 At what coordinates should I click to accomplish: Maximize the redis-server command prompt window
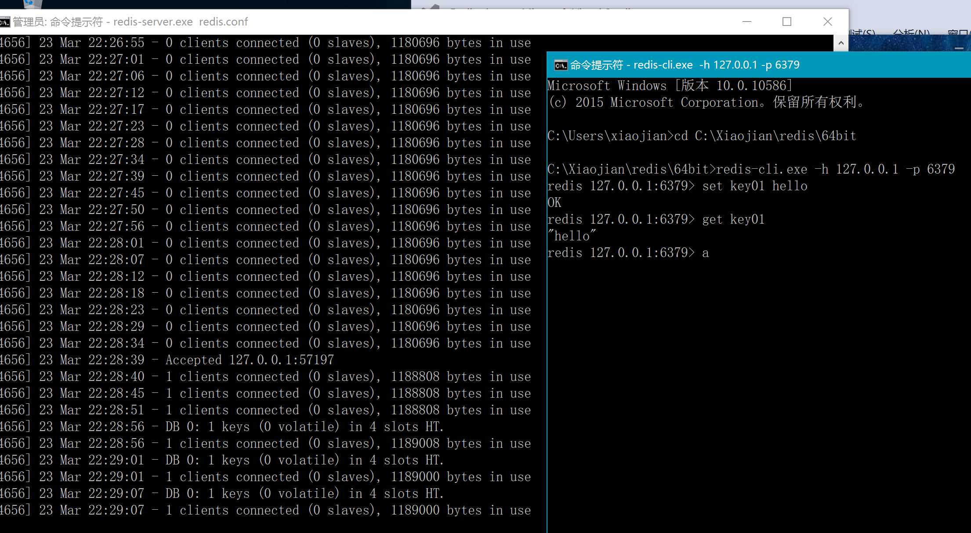(787, 22)
